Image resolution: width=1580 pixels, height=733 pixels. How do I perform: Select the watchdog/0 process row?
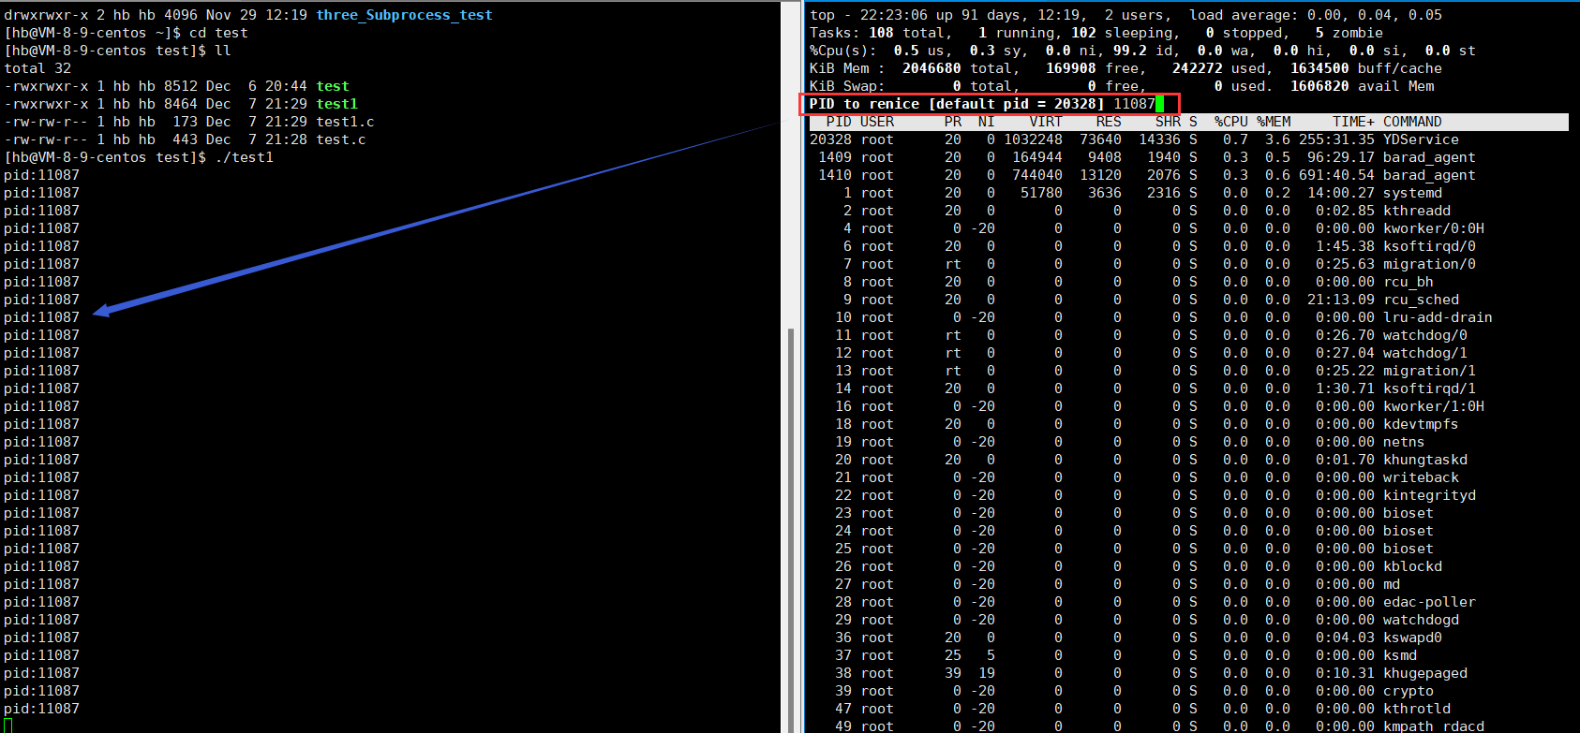(1188, 335)
